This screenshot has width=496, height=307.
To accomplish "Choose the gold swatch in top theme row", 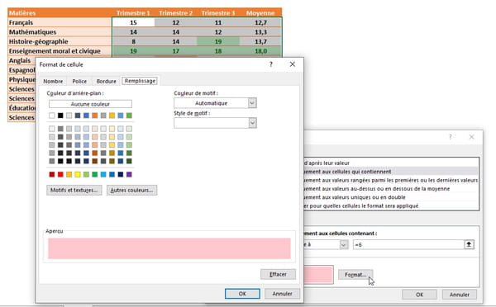I will pos(112,116).
